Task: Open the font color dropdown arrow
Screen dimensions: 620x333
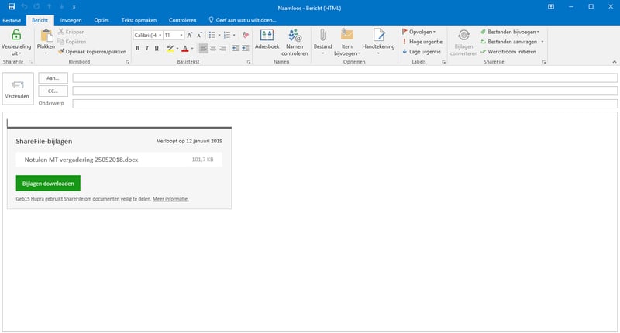Action: pyautogui.click(x=192, y=48)
